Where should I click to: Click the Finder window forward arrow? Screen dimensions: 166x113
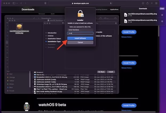click(x=38, y=18)
